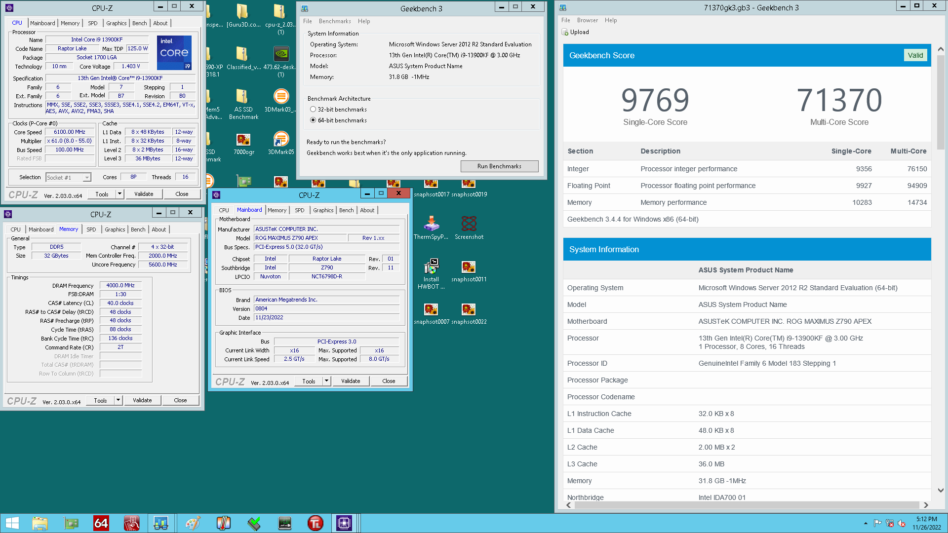
Task: Open the snaphsot0019 image file
Action: [x=469, y=189]
